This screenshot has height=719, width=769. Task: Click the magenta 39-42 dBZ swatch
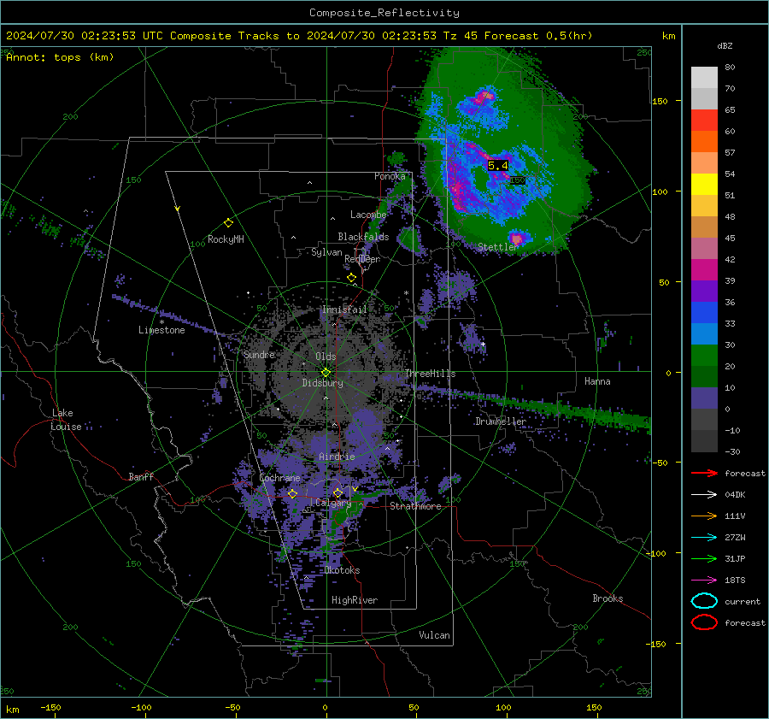point(704,270)
